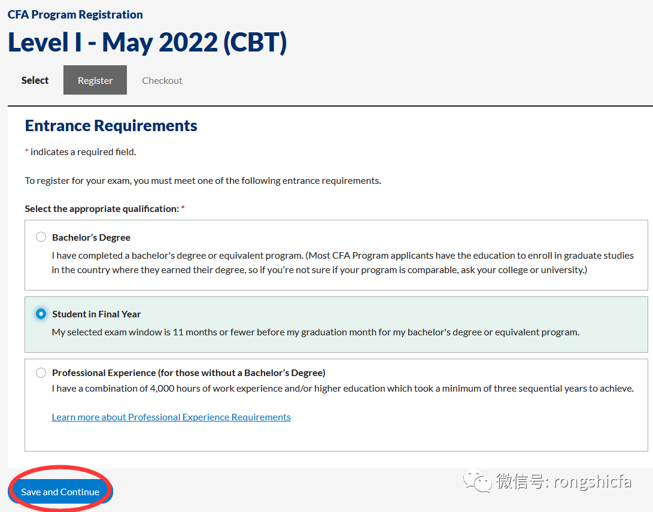Select the Bachelor's Degree radio button

tap(41, 237)
